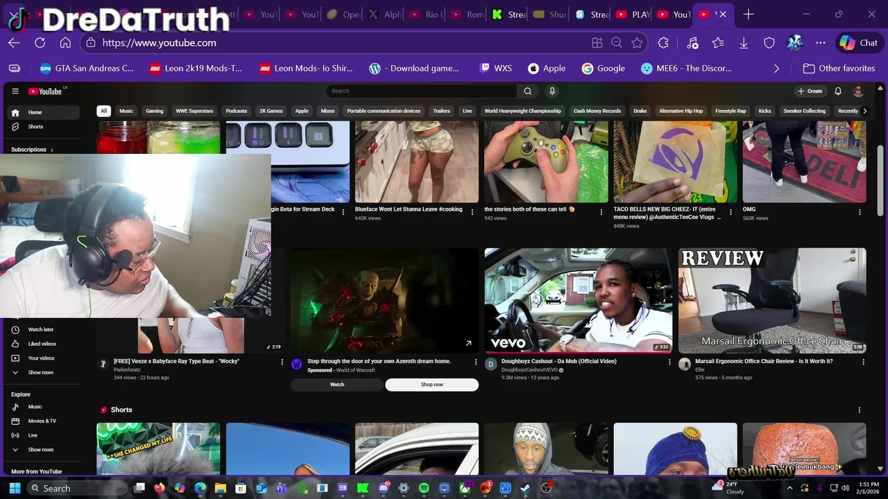Viewport: 888px width, 499px height.
Task: Open the account avatar menu
Action: [x=858, y=91]
